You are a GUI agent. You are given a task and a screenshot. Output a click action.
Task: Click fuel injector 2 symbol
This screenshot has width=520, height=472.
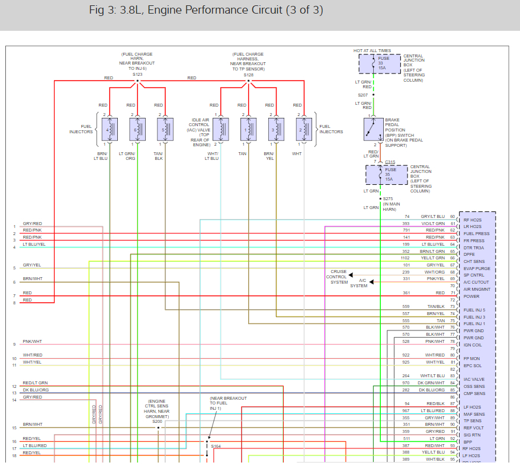[x=304, y=129]
